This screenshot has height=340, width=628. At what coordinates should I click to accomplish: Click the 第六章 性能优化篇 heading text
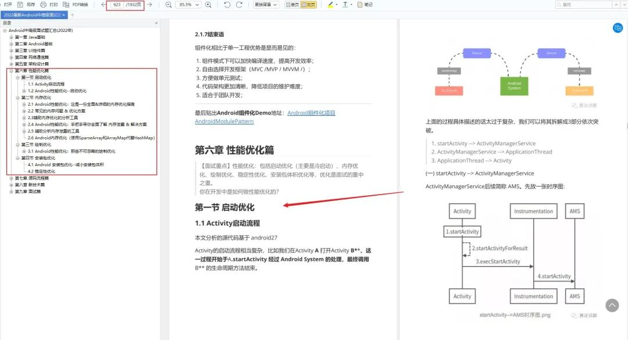tap(234, 150)
